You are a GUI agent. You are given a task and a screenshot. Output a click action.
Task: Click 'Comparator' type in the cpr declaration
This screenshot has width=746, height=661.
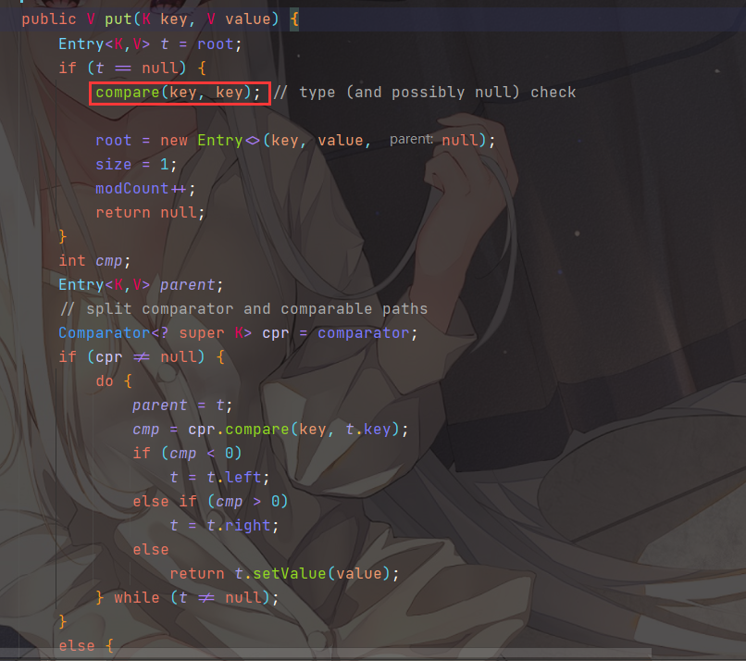click(x=105, y=333)
